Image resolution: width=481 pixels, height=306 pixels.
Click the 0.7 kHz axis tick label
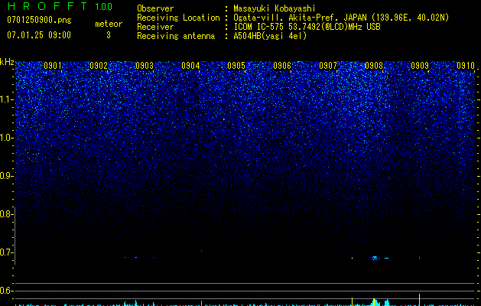tap(6, 252)
